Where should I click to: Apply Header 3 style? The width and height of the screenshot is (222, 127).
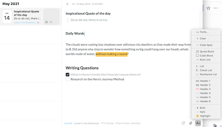[206, 89]
